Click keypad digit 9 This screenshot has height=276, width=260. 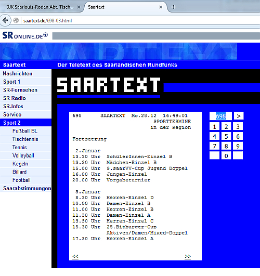click(x=238, y=146)
